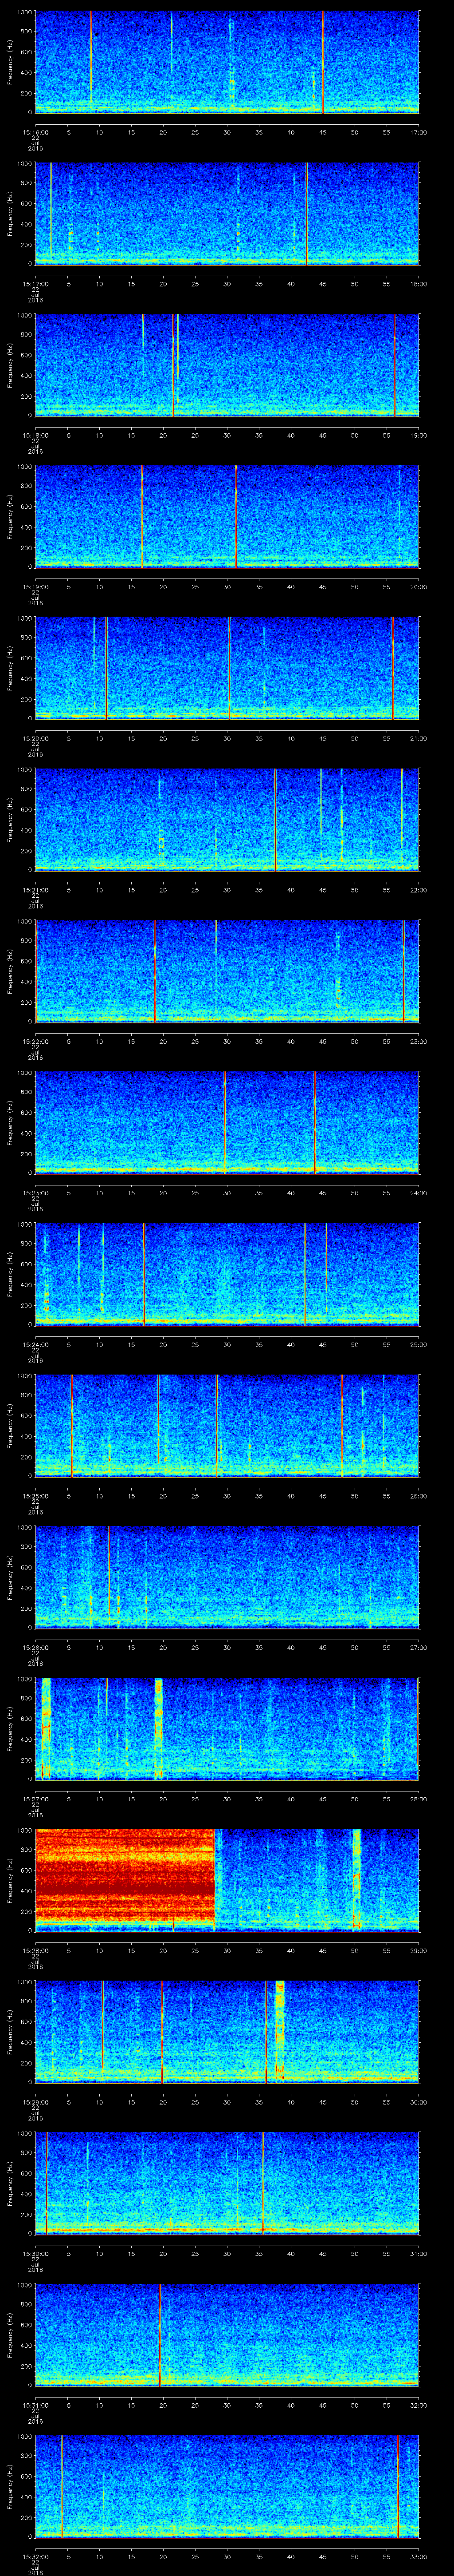The height and width of the screenshot is (2576, 454).
Task: Click the 15:19:00 time axis label
Action: 36,587
